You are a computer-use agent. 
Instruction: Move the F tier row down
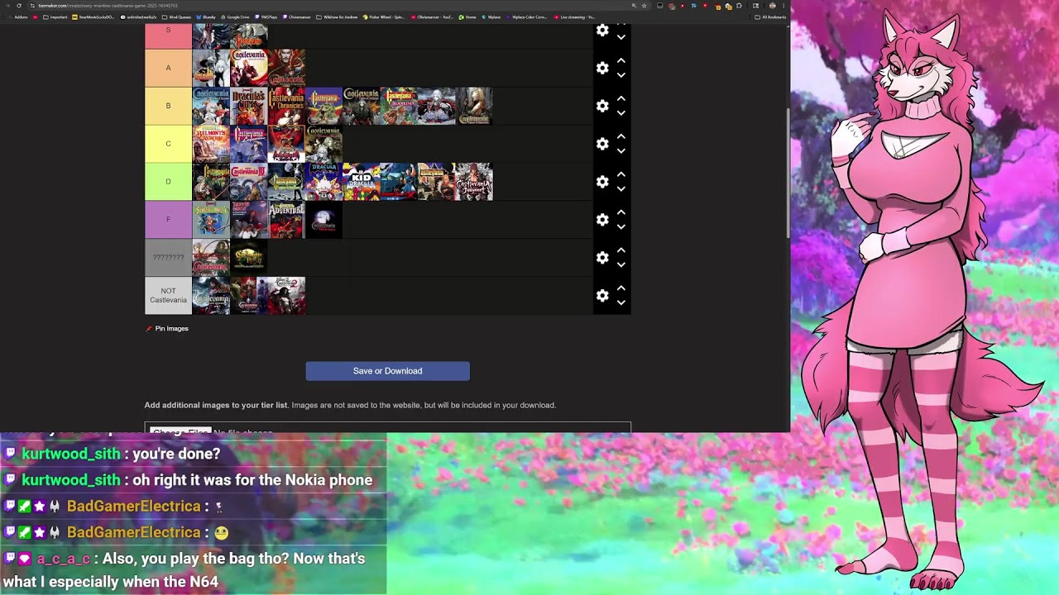(x=621, y=227)
